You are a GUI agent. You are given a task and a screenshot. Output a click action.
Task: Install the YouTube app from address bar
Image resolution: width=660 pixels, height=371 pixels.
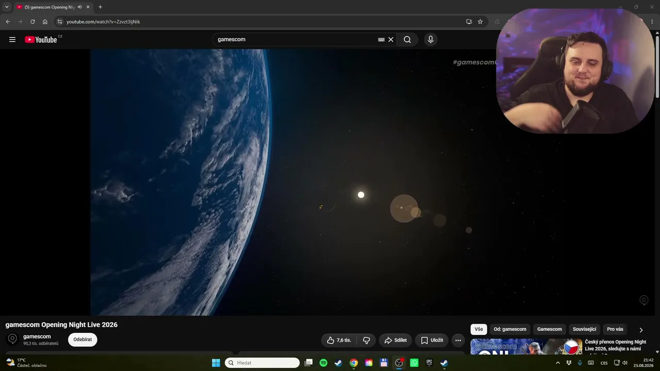point(469,22)
